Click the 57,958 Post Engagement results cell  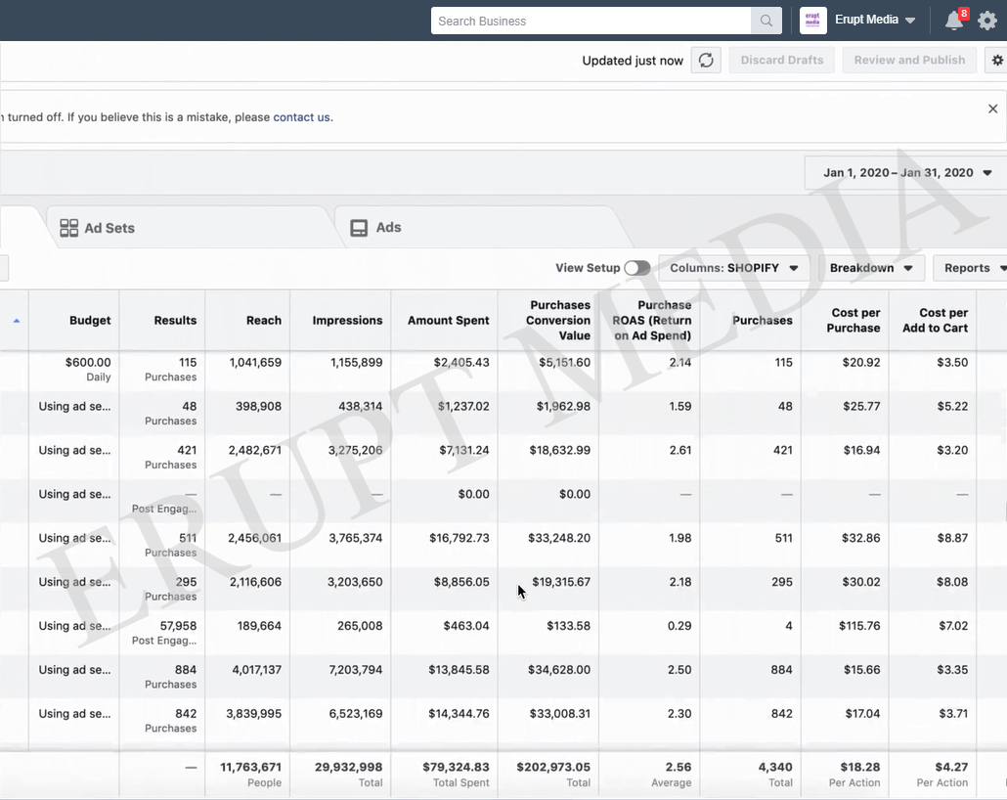pyautogui.click(x=164, y=633)
